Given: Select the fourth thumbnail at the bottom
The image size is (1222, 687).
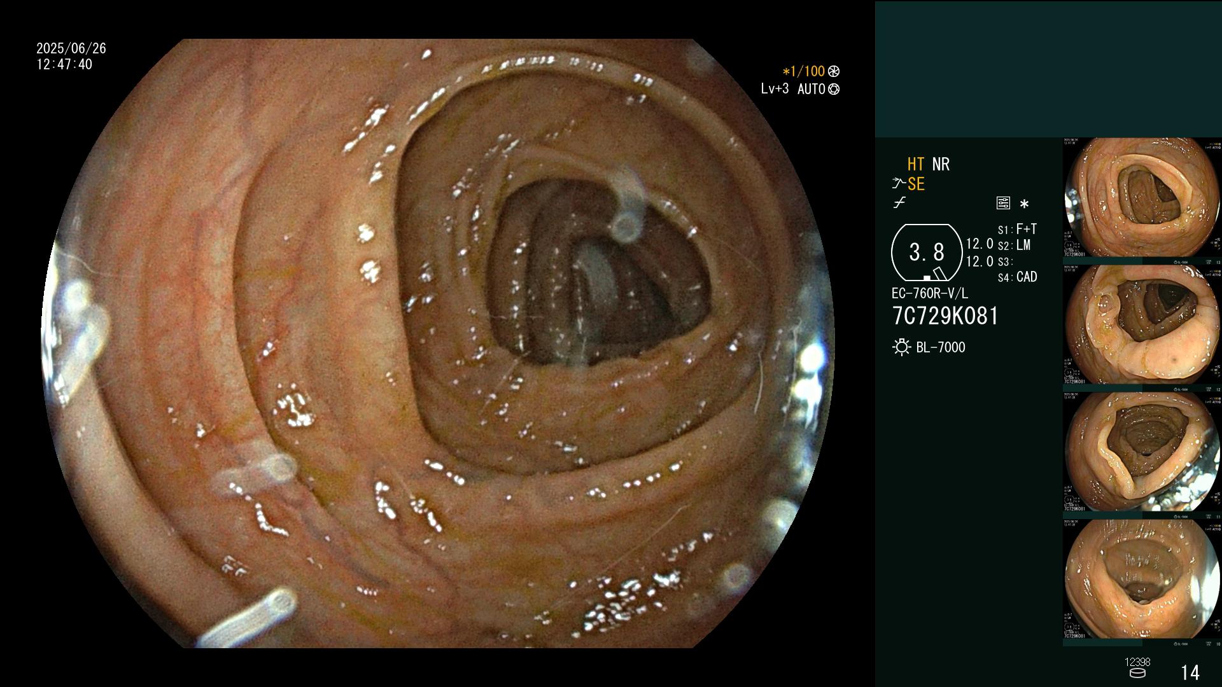Looking at the screenshot, I should click(1142, 579).
